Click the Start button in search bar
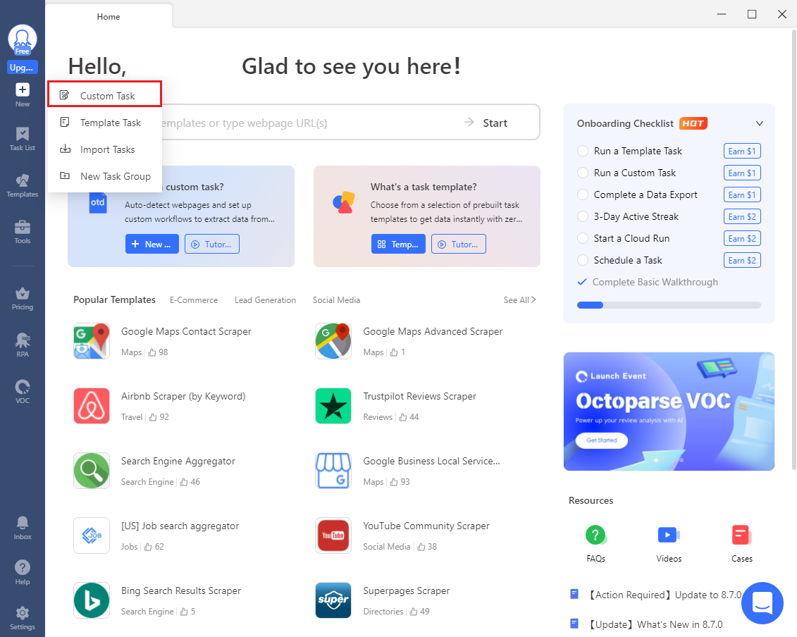The width and height of the screenshot is (797, 637). coord(486,123)
